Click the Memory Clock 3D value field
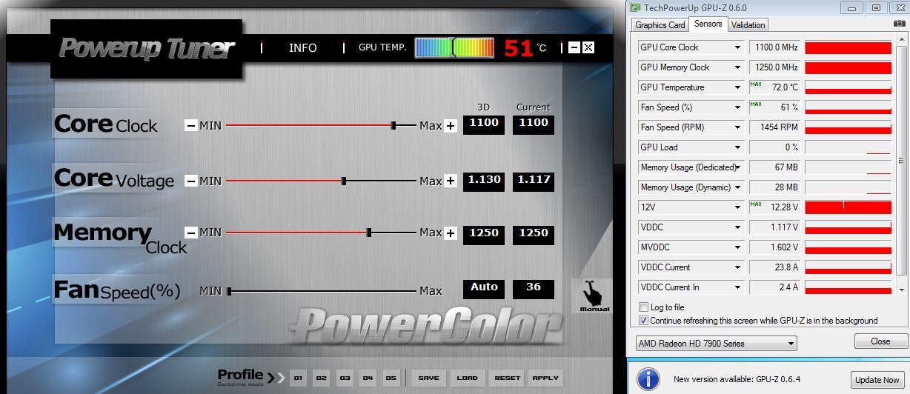The width and height of the screenshot is (910, 394). pyautogui.click(x=484, y=233)
